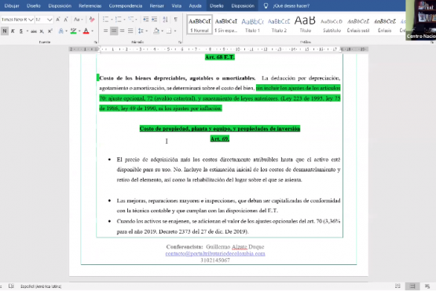
Task: Apply the Título 1 style
Action: coord(252,24)
